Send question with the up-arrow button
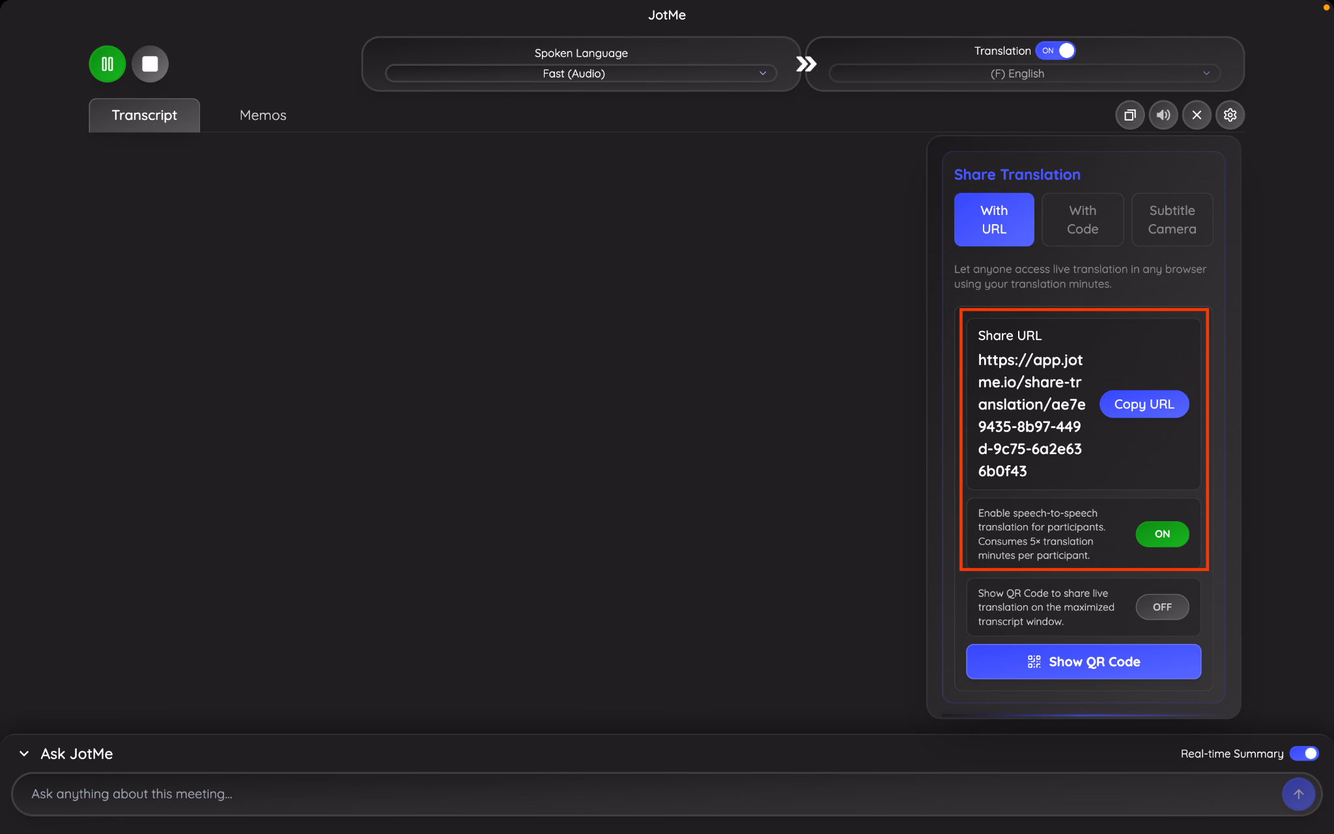 pyautogui.click(x=1298, y=794)
